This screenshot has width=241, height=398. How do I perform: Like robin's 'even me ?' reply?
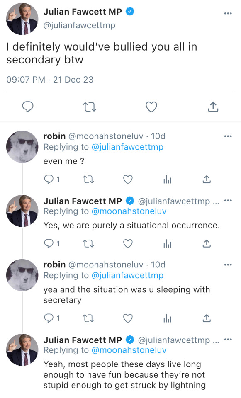tap(128, 180)
